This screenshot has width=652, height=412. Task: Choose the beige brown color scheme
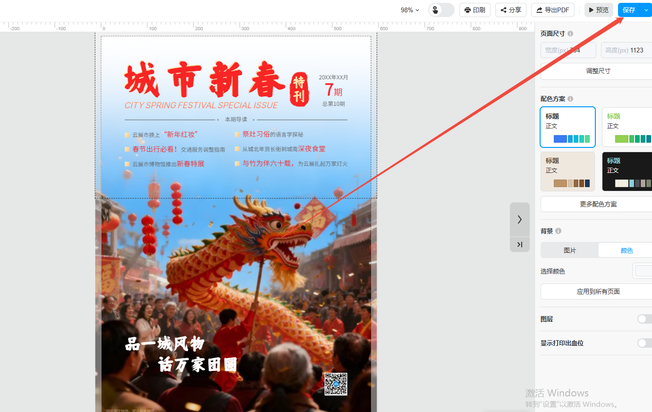pos(567,171)
